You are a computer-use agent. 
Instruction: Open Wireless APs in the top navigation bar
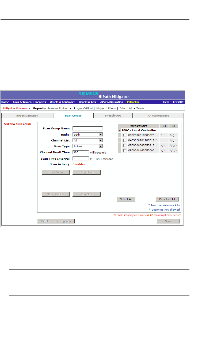[87, 102]
